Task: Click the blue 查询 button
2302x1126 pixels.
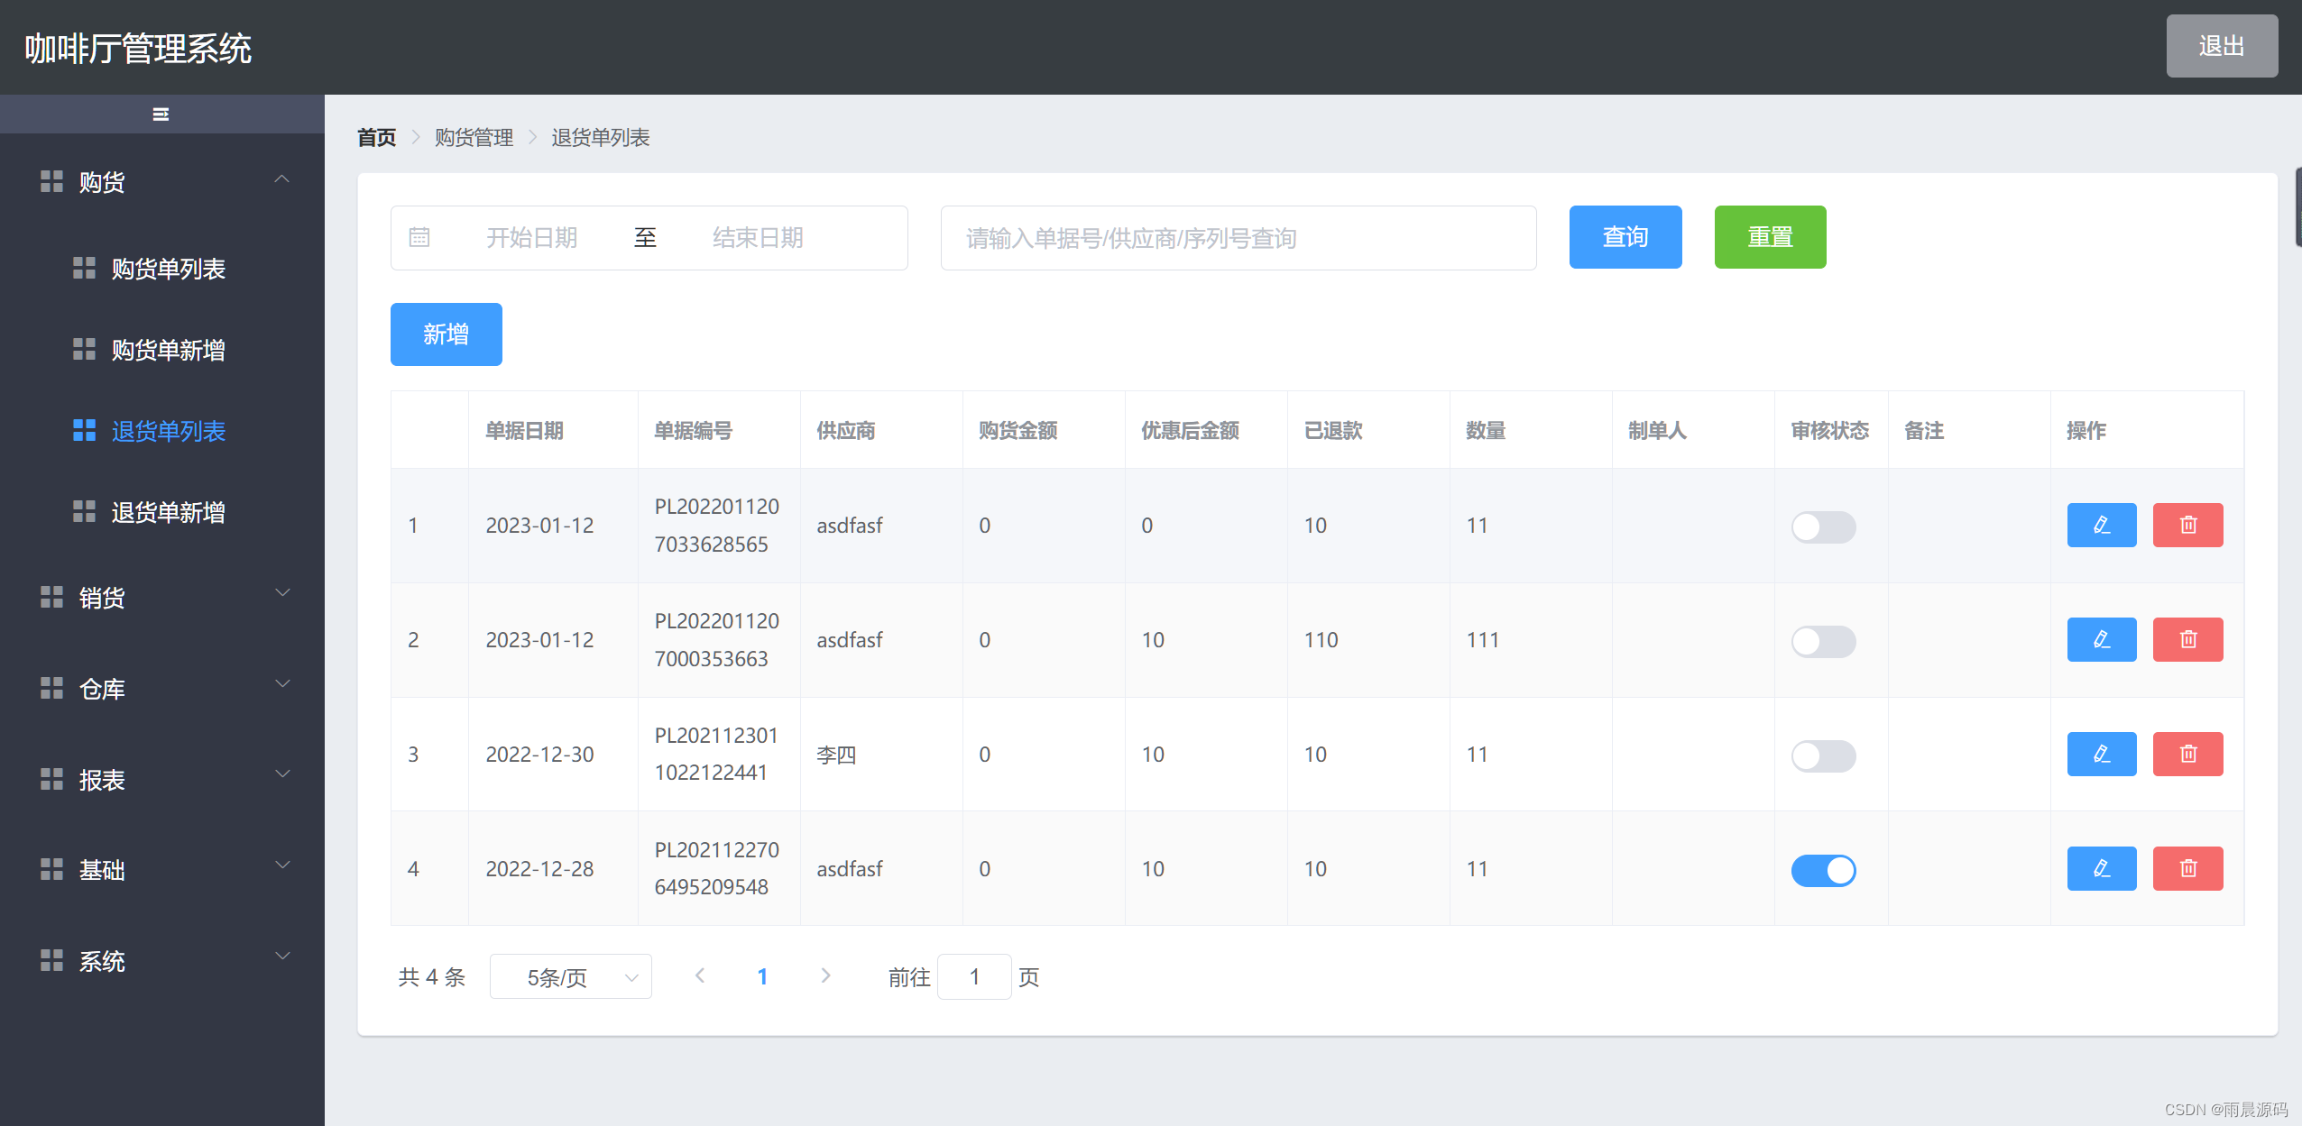Action: [1625, 237]
